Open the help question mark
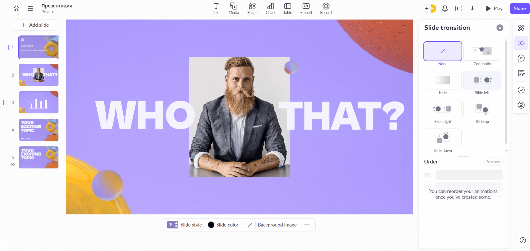Image resolution: width=530 pixels, height=251 pixels. [523, 240]
